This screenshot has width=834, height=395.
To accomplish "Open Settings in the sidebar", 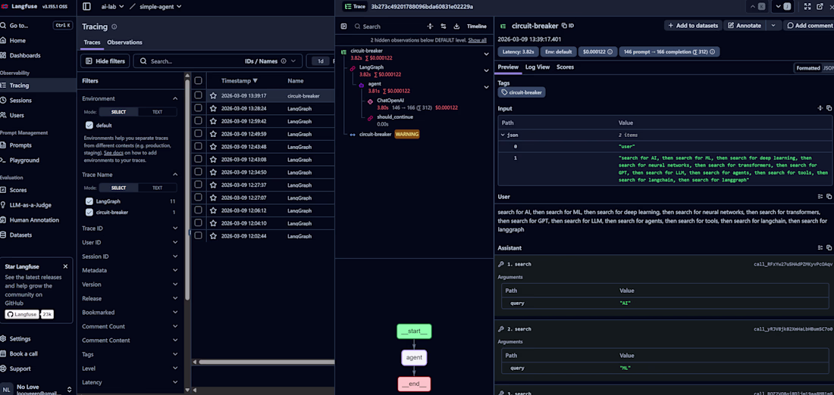I will [x=20, y=339].
